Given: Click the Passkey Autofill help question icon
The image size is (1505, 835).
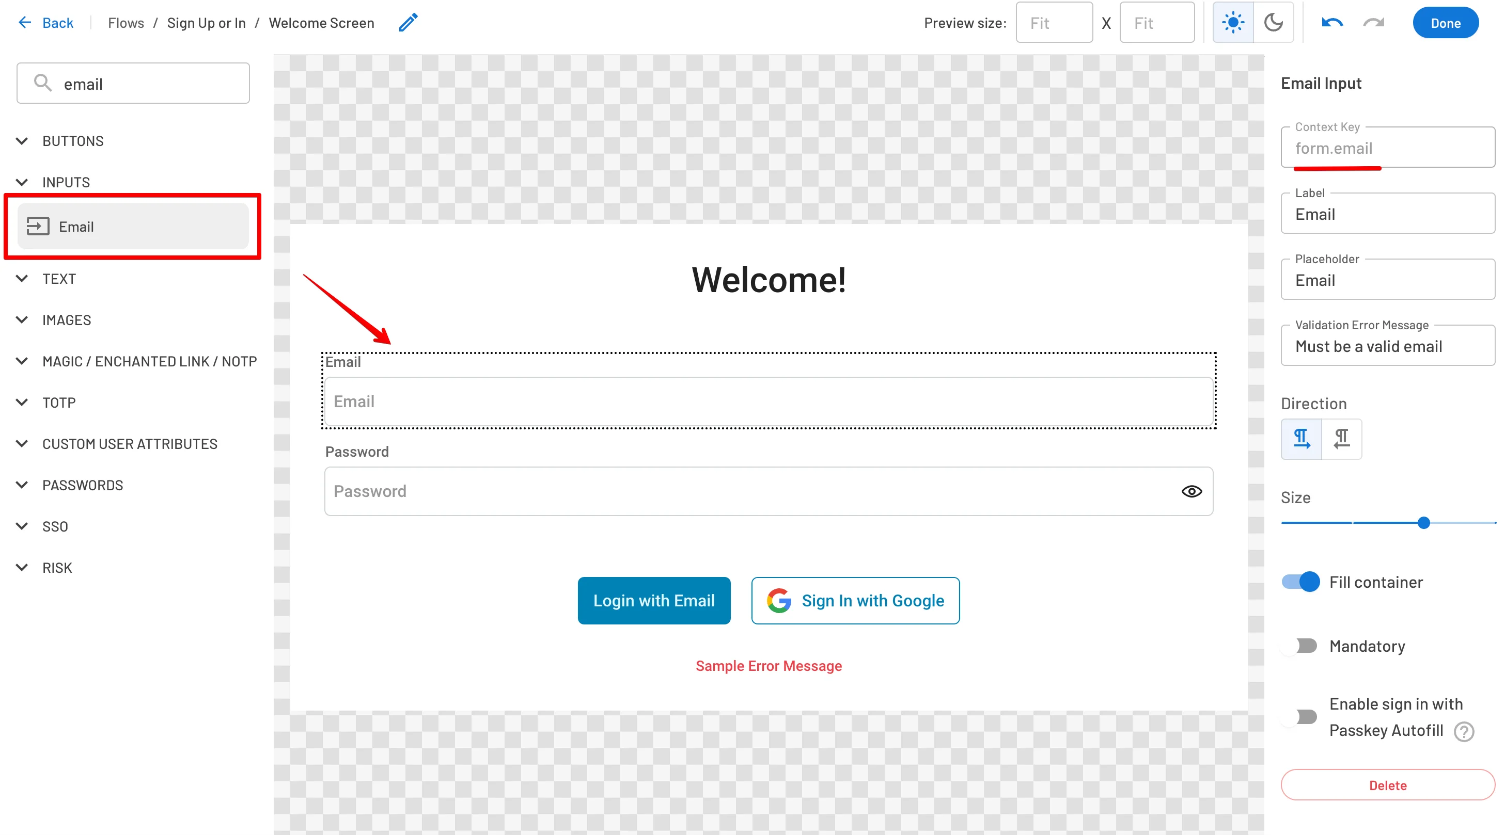Looking at the screenshot, I should click(x=1464, y=731).
